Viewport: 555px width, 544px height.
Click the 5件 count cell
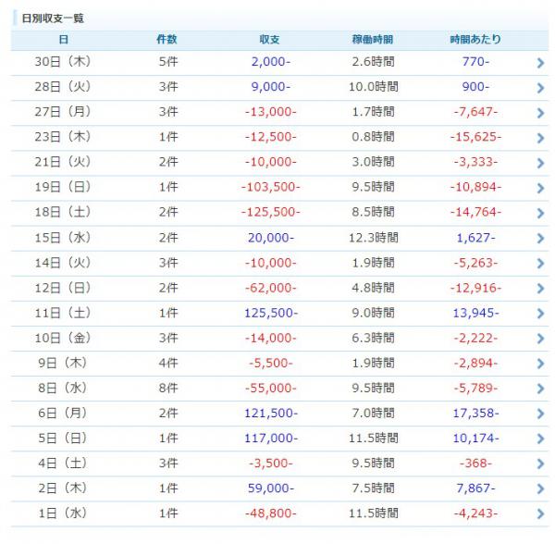(168, 62)
